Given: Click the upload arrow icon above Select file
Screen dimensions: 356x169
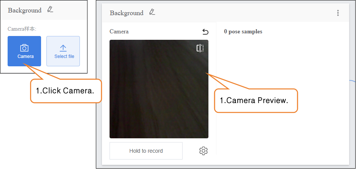Looking at the screenshot, I should (x=63, y=48).
